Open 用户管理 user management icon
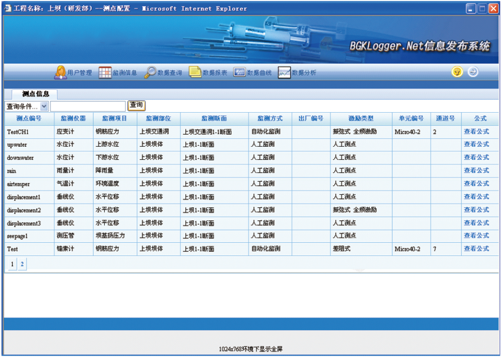 [x=60, y=73]
